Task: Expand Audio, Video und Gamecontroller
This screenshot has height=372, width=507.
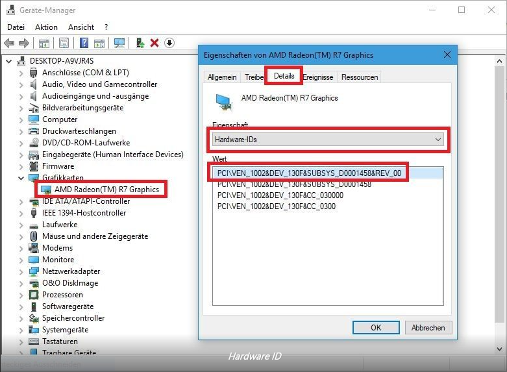Action: (21, 84)
